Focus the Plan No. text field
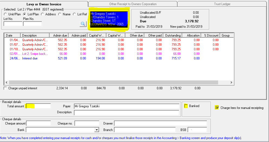Viewport: 269px width, 142px height. [32, 24]
